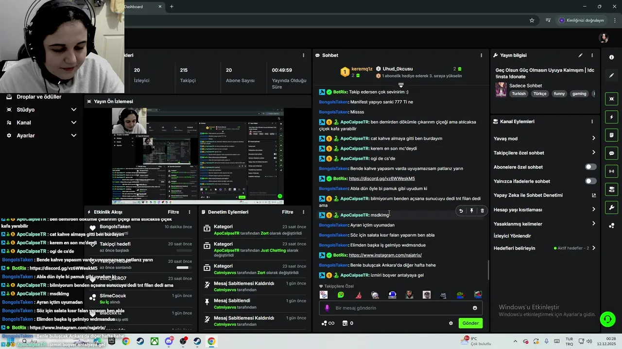
Task: Open the emoji picker in chat input
Action: [475, 308]
